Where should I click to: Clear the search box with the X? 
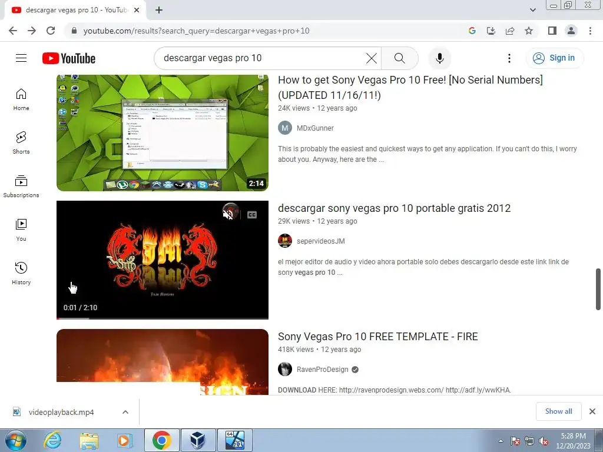(371, 58)
